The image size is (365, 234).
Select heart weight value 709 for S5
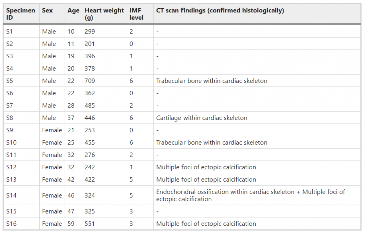[x=90, y=81]
